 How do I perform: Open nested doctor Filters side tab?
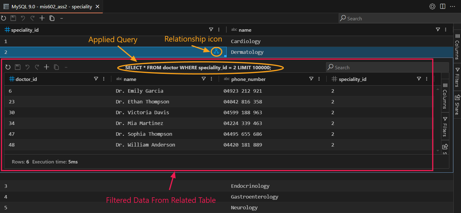[x=445, y=126]
